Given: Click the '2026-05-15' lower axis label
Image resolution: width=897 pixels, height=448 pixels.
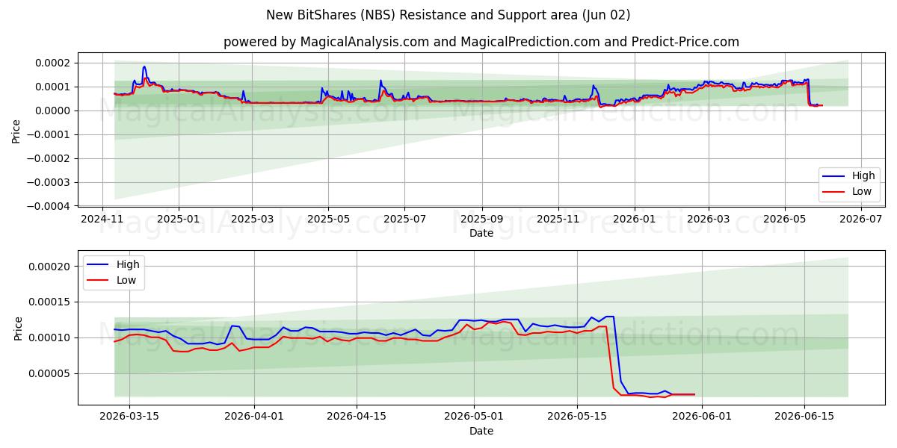Looking at the screenshot, I should coord(576,417).
